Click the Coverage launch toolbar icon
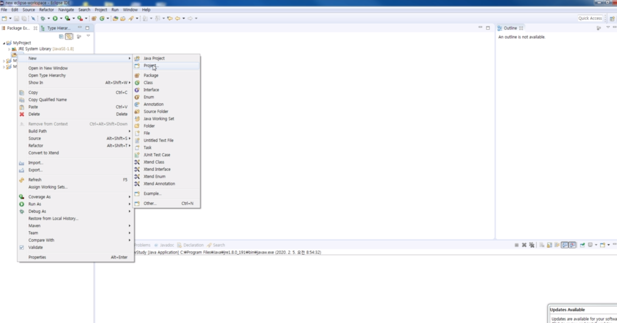 tap(67, 18)
